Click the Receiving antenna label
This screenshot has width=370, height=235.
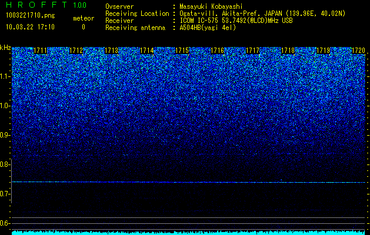(135, 28)
